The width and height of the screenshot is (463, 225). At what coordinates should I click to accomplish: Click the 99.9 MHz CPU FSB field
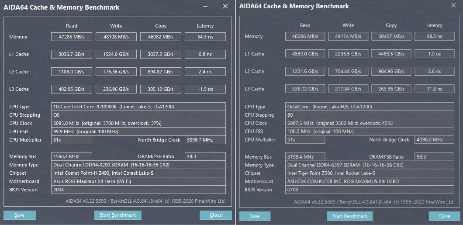pyautogui.click(x=138, y=132)
